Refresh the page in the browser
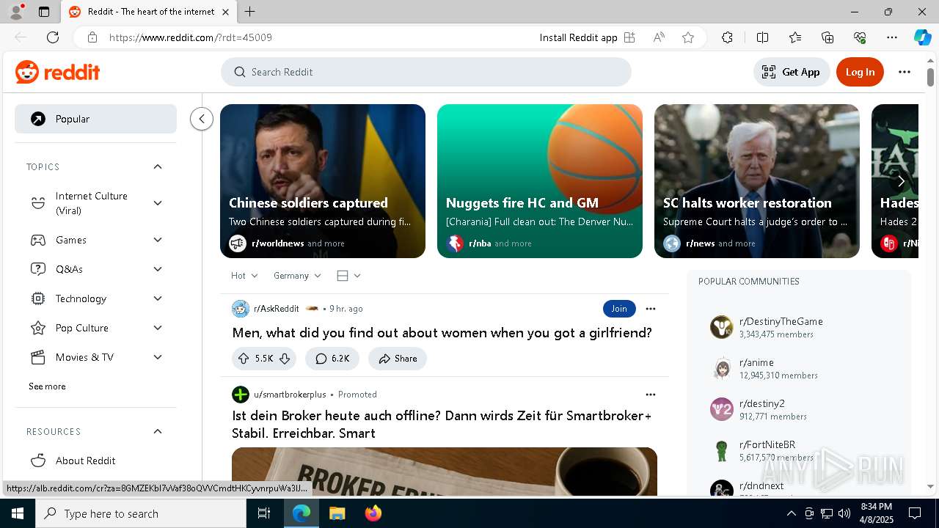Image resolution: width=939 pixels, height=528 pixels. pos(53,37)
